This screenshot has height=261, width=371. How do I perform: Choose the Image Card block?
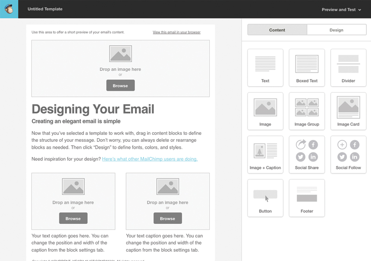[348, 111]
